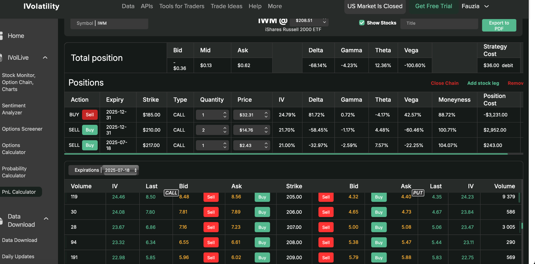
Task: Adjust price stepper showing $14.76
Action: pyautogui.click(x=266, y=130)
